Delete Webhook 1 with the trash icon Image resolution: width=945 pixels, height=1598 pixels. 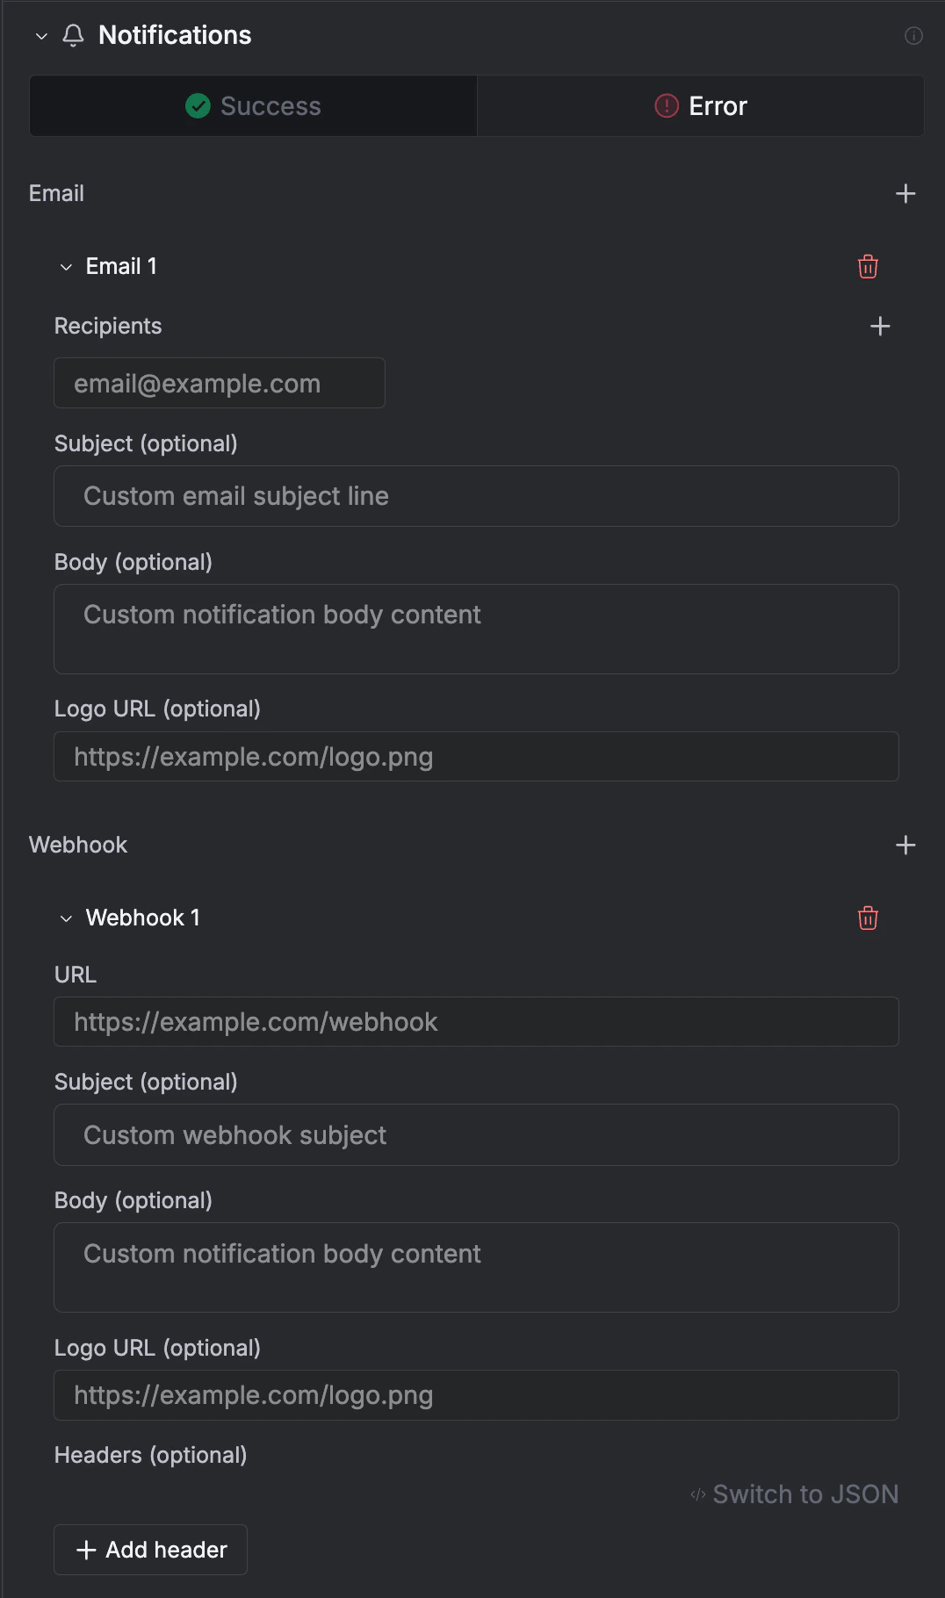(867, 918)
